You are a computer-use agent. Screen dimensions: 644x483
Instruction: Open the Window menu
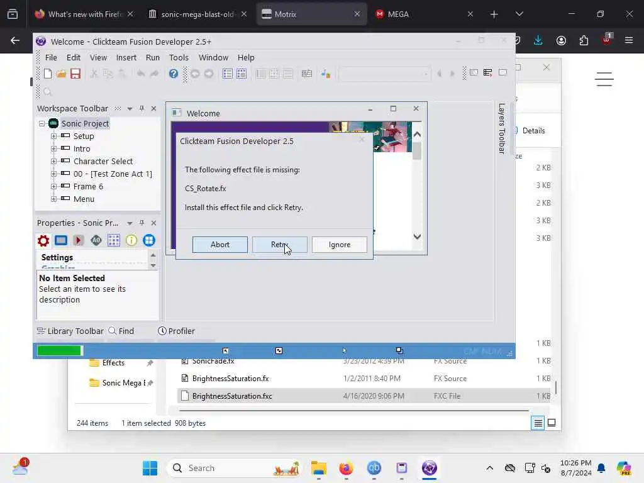(x=213, y=57)
